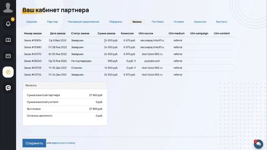Click the Сумма заказа column header
This screenshot has width=267, height=150.
point(106,33)
